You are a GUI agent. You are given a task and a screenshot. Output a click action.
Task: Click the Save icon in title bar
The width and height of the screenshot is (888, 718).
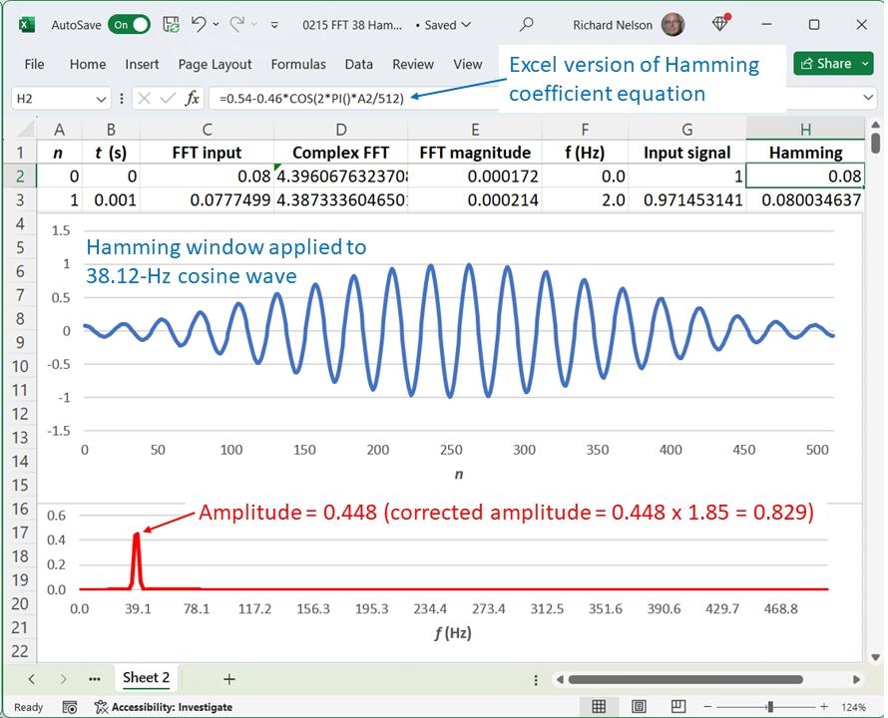tap(171, 25)
